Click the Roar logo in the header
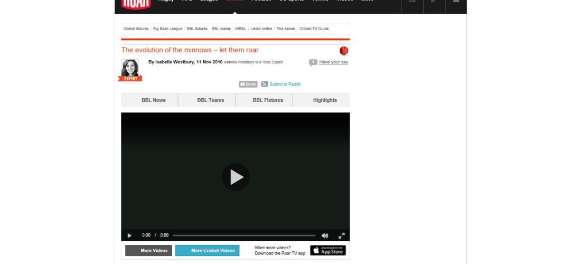Screen dimensions: 581x264 coord(136,4)
